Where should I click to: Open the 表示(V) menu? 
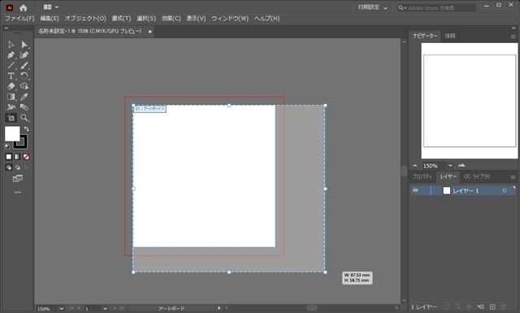click(x=196, y=19)
